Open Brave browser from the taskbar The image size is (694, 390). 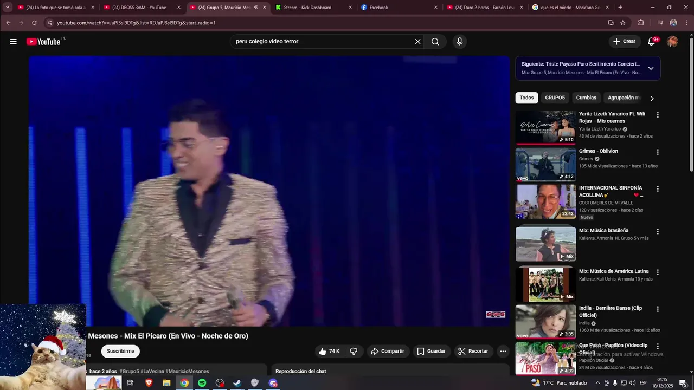pyautogui.click(x=149, y=383)
